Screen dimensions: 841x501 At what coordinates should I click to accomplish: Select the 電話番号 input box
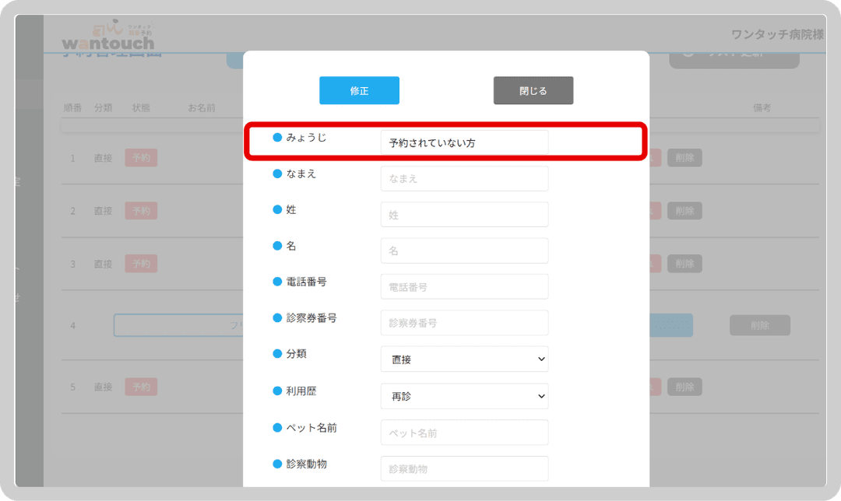pyautogui.click(x=464, y=286)
